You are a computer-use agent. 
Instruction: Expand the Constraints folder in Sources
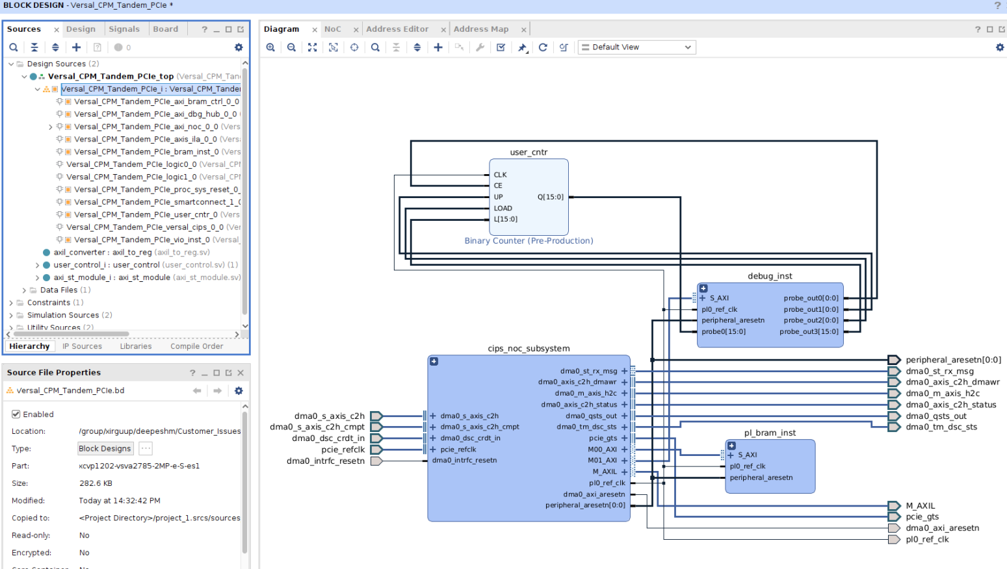point(10,302)
